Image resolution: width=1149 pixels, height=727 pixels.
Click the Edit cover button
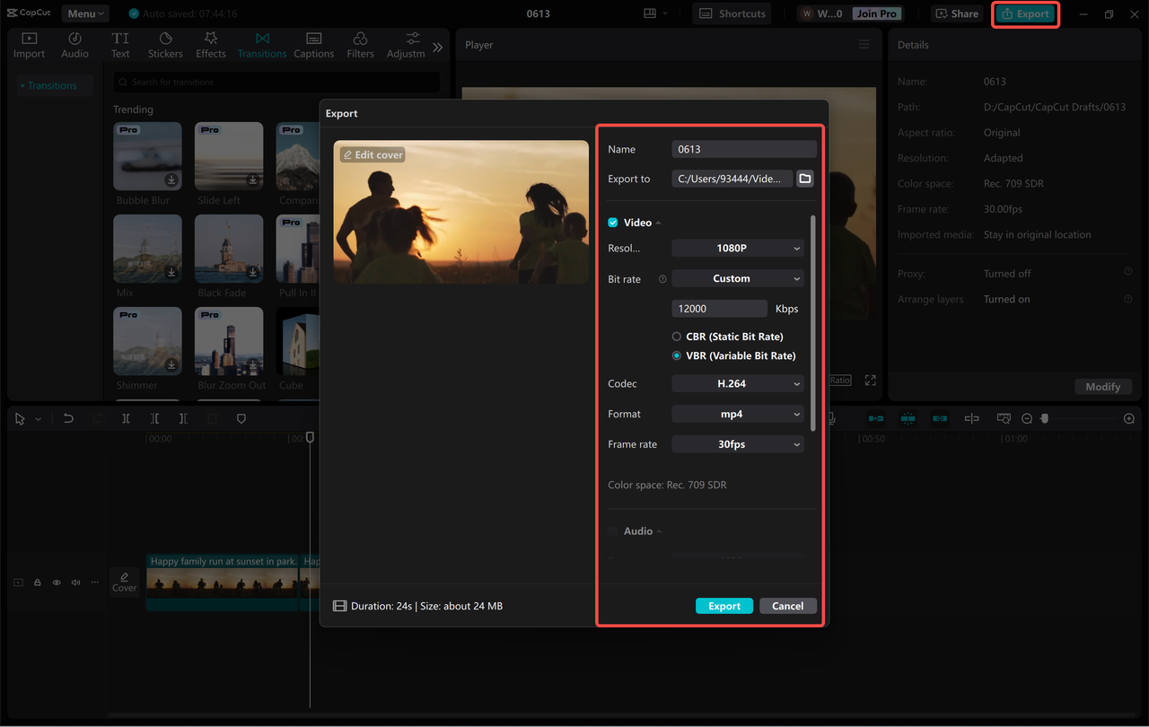coord(373,154)
